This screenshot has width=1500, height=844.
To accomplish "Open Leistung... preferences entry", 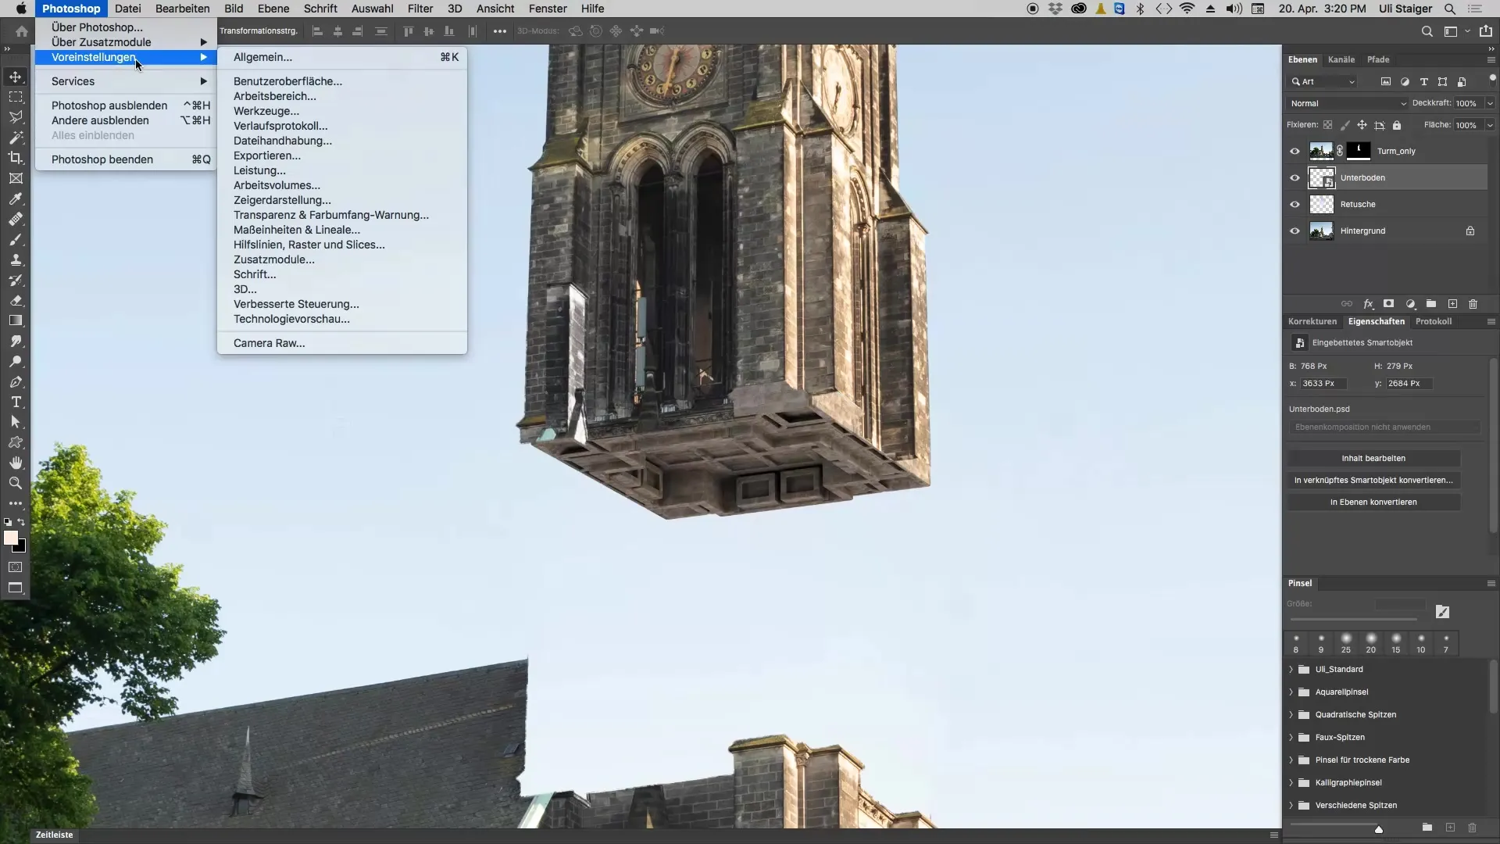I will (x=259, y=170).
